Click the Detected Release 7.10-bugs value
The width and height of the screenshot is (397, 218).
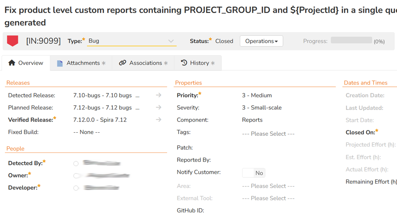102,95
